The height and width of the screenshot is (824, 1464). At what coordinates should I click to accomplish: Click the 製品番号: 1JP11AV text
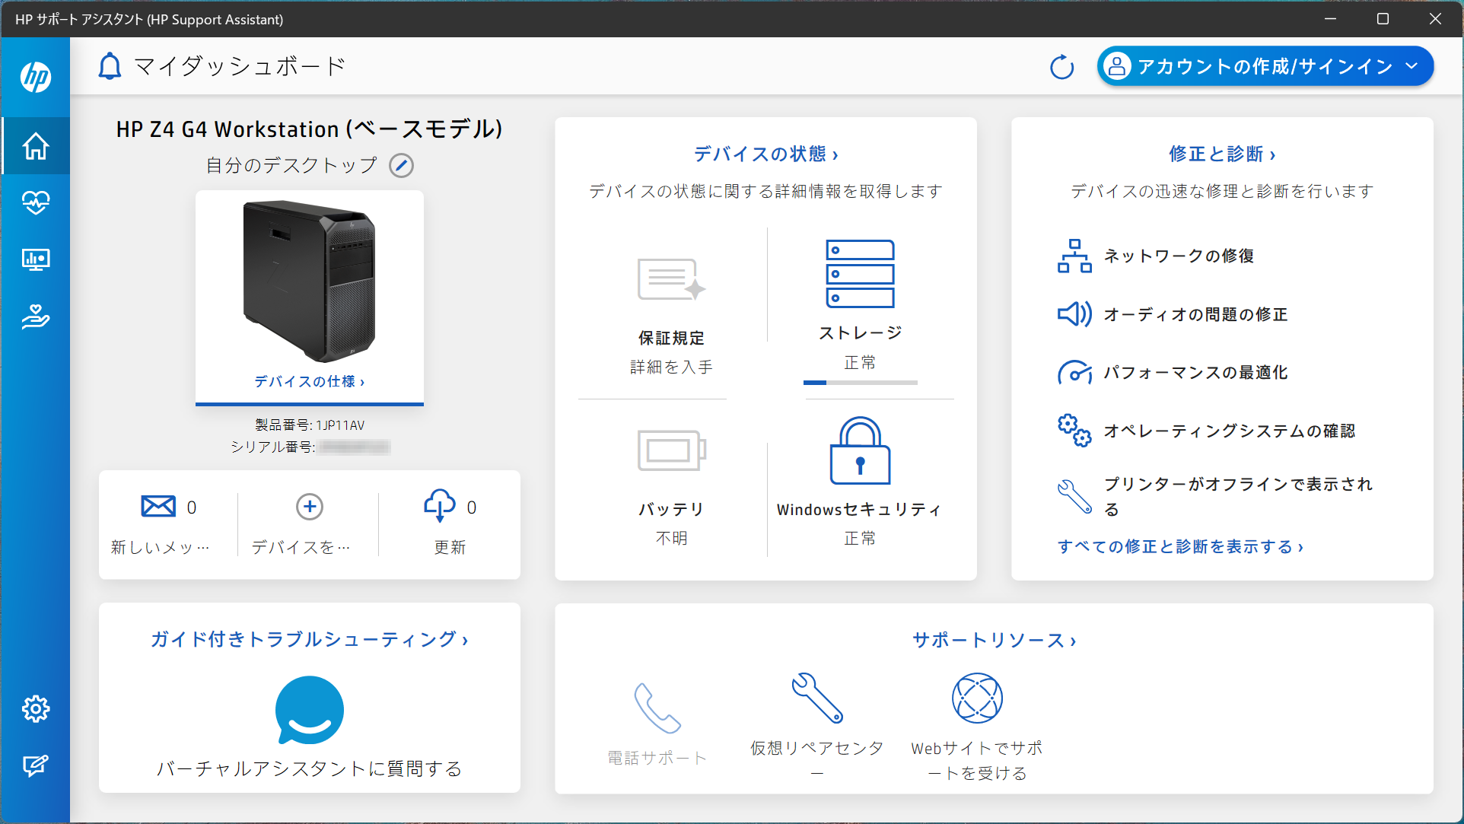click(x=309, y=425)
